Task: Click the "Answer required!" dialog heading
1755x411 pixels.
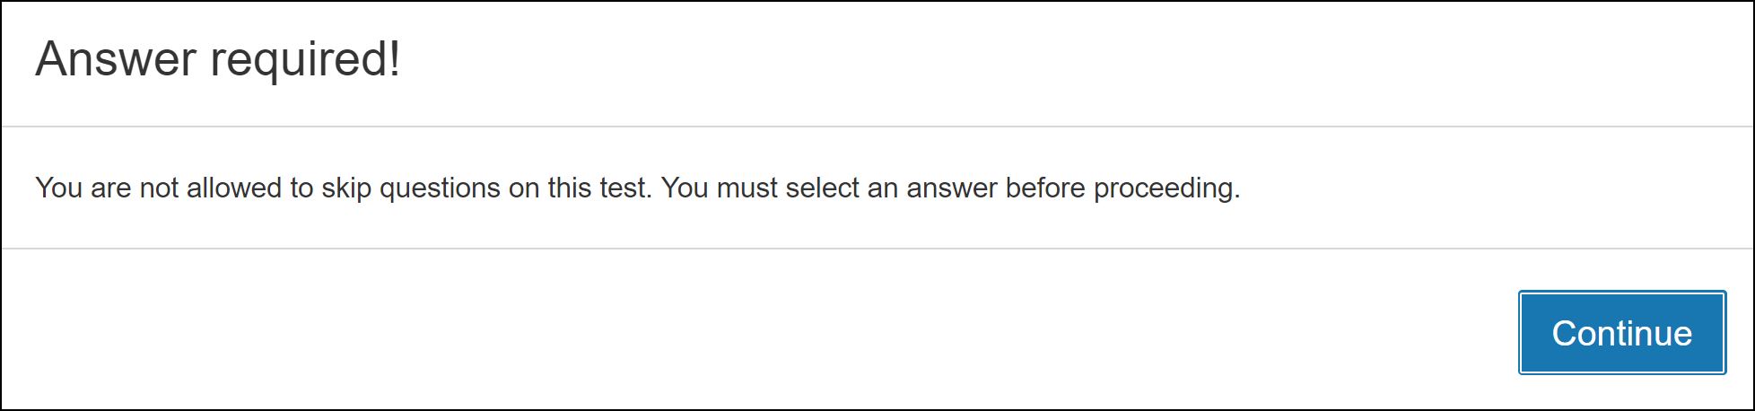Action: tap(218, 60)
